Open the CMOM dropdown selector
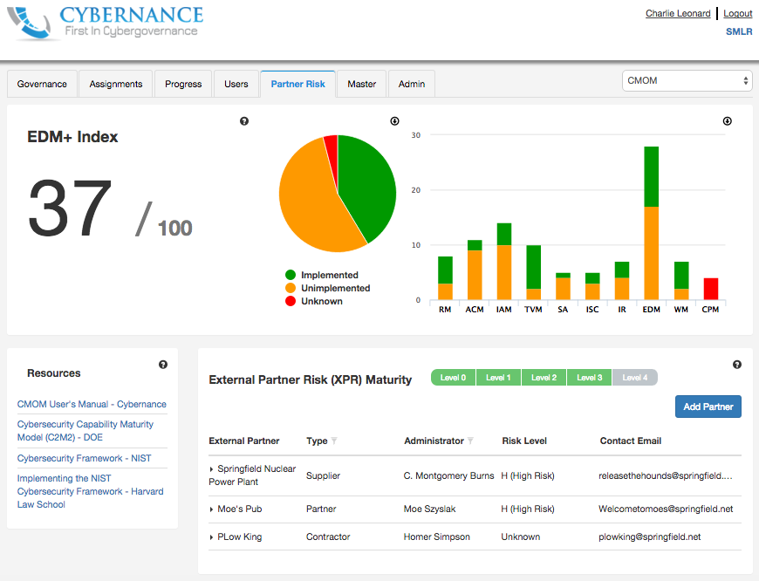This screenshot has width=759, height=581. 687,81
